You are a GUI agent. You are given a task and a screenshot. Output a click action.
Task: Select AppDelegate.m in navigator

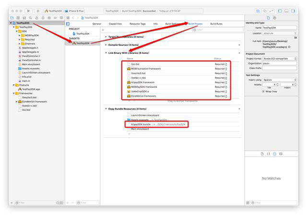(30, 52)
